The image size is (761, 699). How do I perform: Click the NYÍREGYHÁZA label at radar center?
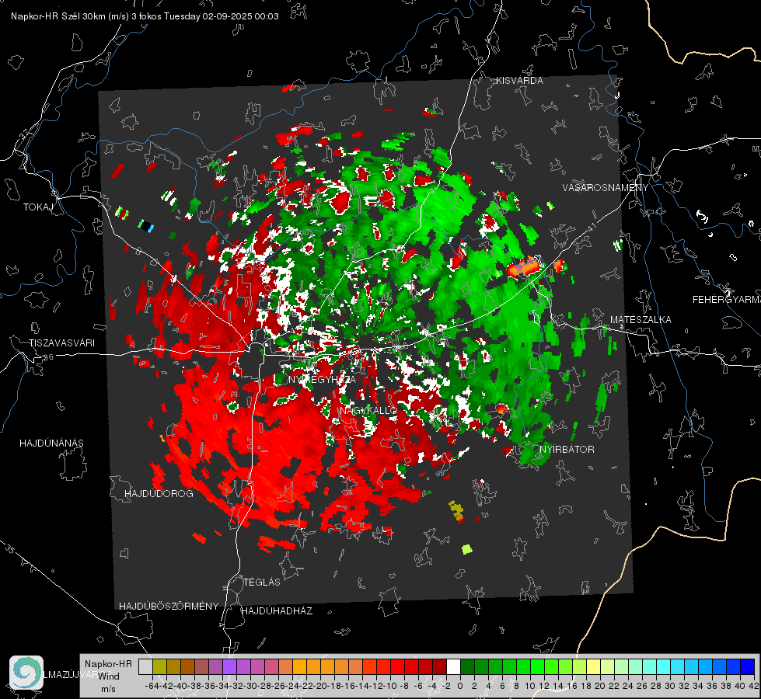pos(322,379)
